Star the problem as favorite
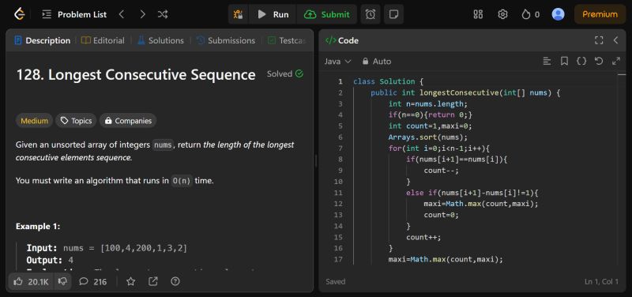Image resolution: width=632 pixels, height=297 pixels. [x=130, y=282]
